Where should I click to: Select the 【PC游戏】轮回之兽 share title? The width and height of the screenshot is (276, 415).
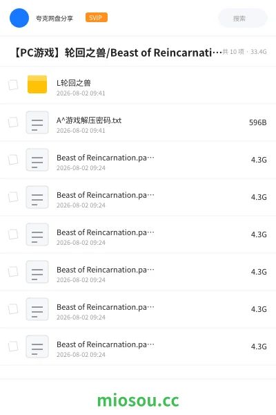[117, 53]
